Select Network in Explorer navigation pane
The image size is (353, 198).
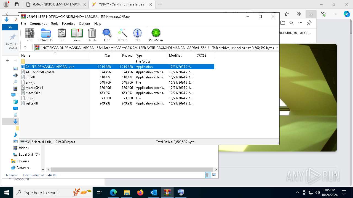(x=23, y=168)
